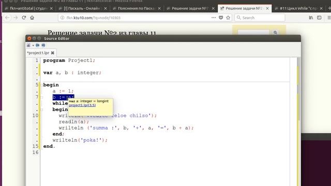The width and height of the screenshot is (331, 186).
Task: Toggle the Firefox sidebar icon
Action: (319, 18)
